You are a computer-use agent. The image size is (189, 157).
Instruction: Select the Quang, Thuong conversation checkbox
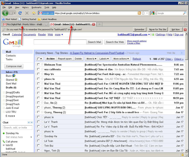click(x=38, y=112)
